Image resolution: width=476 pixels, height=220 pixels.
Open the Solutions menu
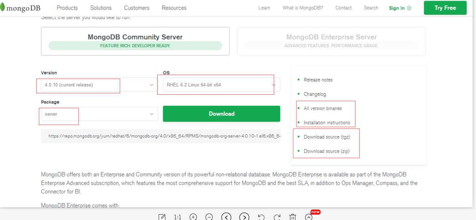point(101,8)
